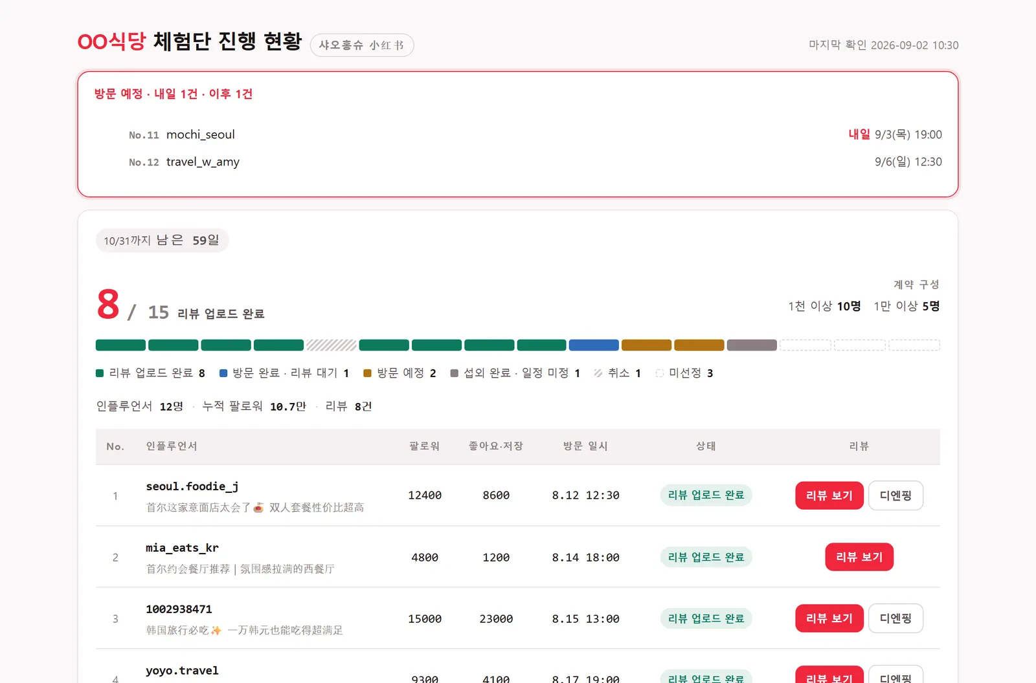Click follower count 12400
Image resolution: width=1036 pixels, height=683 pixels.
425,495
